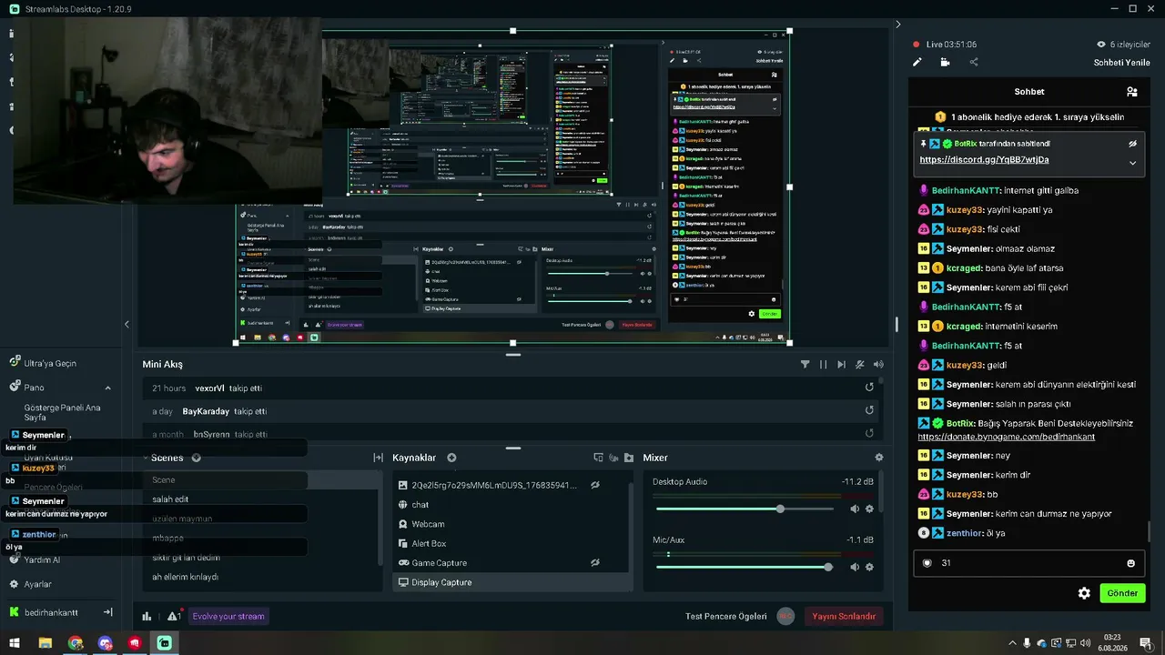Focus the chat message input field
The height and width of the screenshot is (655, 1165).
click(1028, 563)
